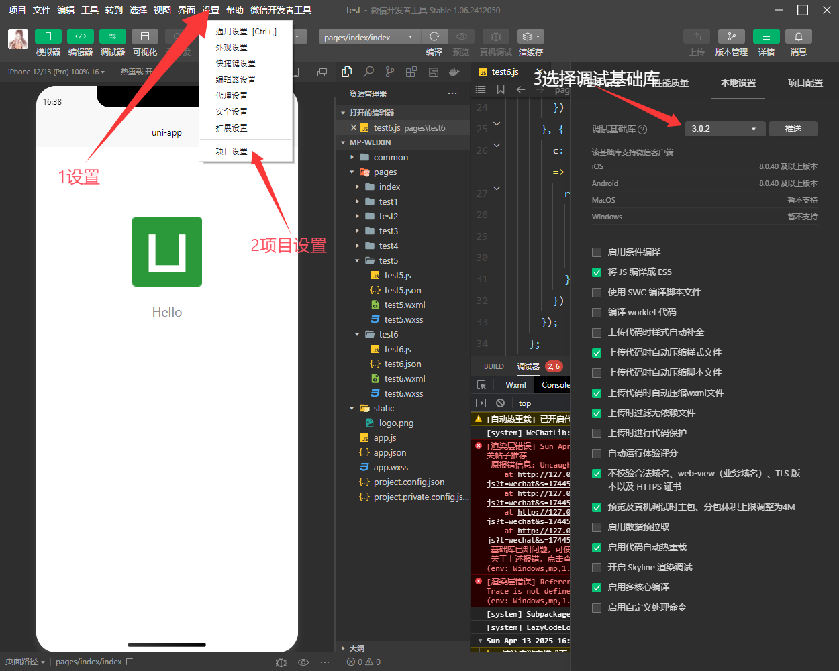Open the 文件 menu

(x=42, y=10)
